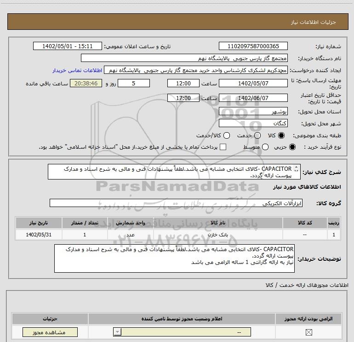Click the جزئیات column header in permits table
Viewport: 354px width, 342px height.
[50, 319]
